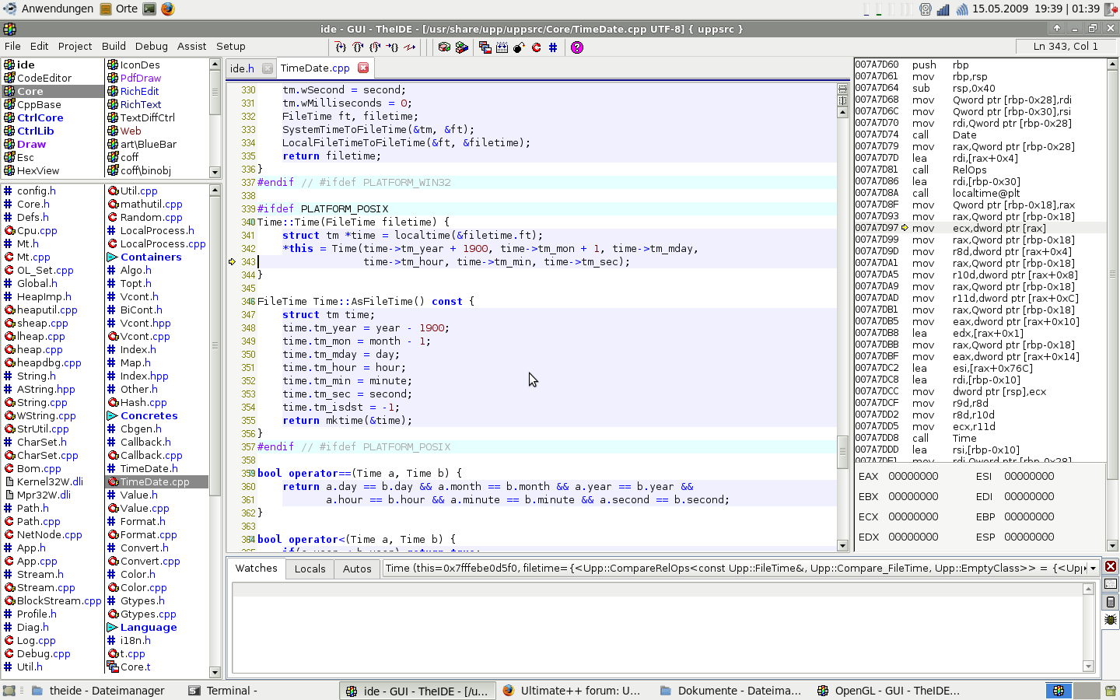This screenshot has height=700, width=1120.
Task: Click the blue hash toolbar icon
Action: click(553, 47)
